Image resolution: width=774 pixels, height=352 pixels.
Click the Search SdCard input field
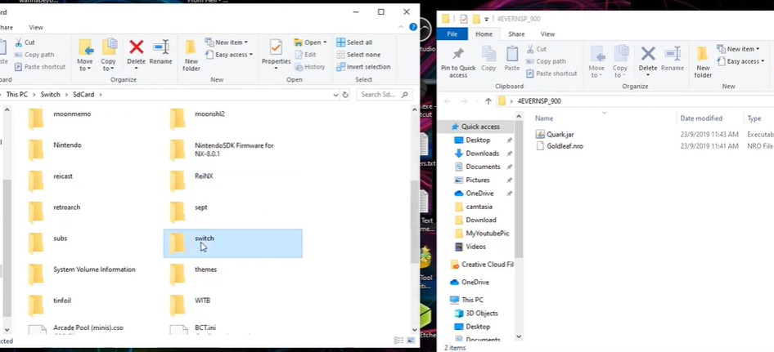pos(385,95)
